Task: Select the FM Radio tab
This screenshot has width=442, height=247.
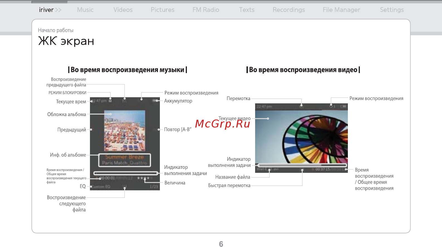Action: point(206,10)
